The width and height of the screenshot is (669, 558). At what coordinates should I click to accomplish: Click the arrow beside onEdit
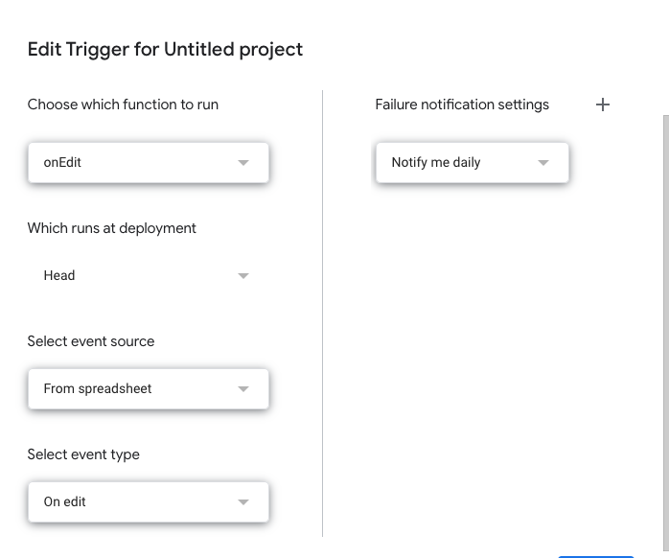[x=243, y=163]
